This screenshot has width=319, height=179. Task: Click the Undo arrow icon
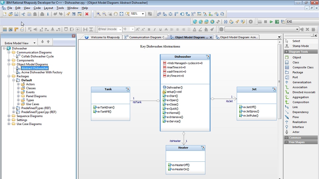click(55, 14)
